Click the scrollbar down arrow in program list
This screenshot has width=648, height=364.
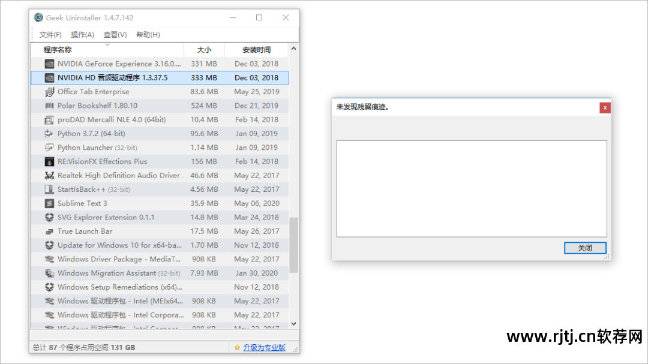coord(293,324)
